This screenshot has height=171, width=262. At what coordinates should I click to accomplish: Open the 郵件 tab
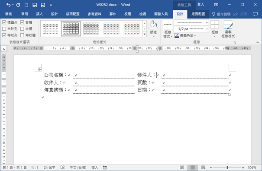(113, 14)
